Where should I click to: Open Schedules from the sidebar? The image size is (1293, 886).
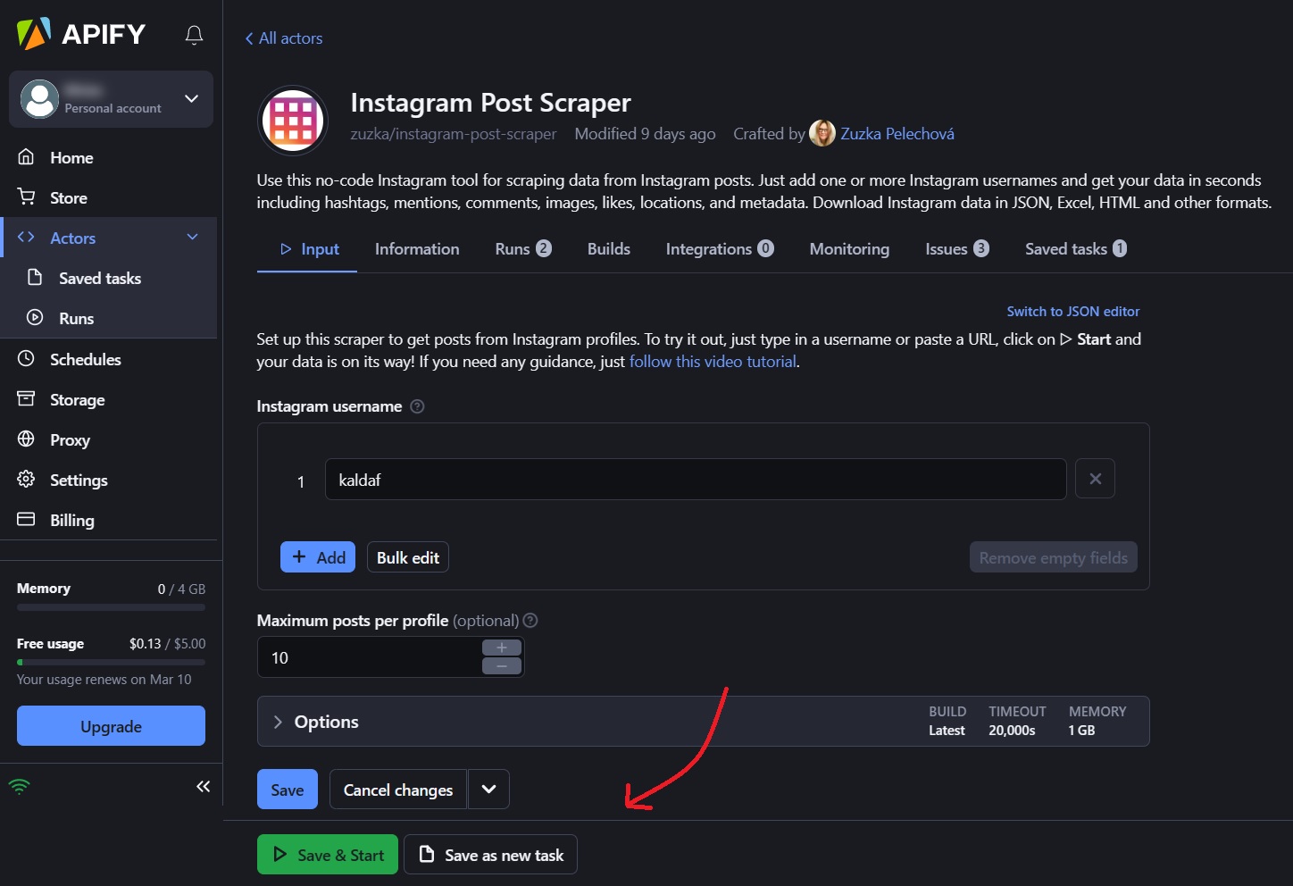tap(85, 359)
